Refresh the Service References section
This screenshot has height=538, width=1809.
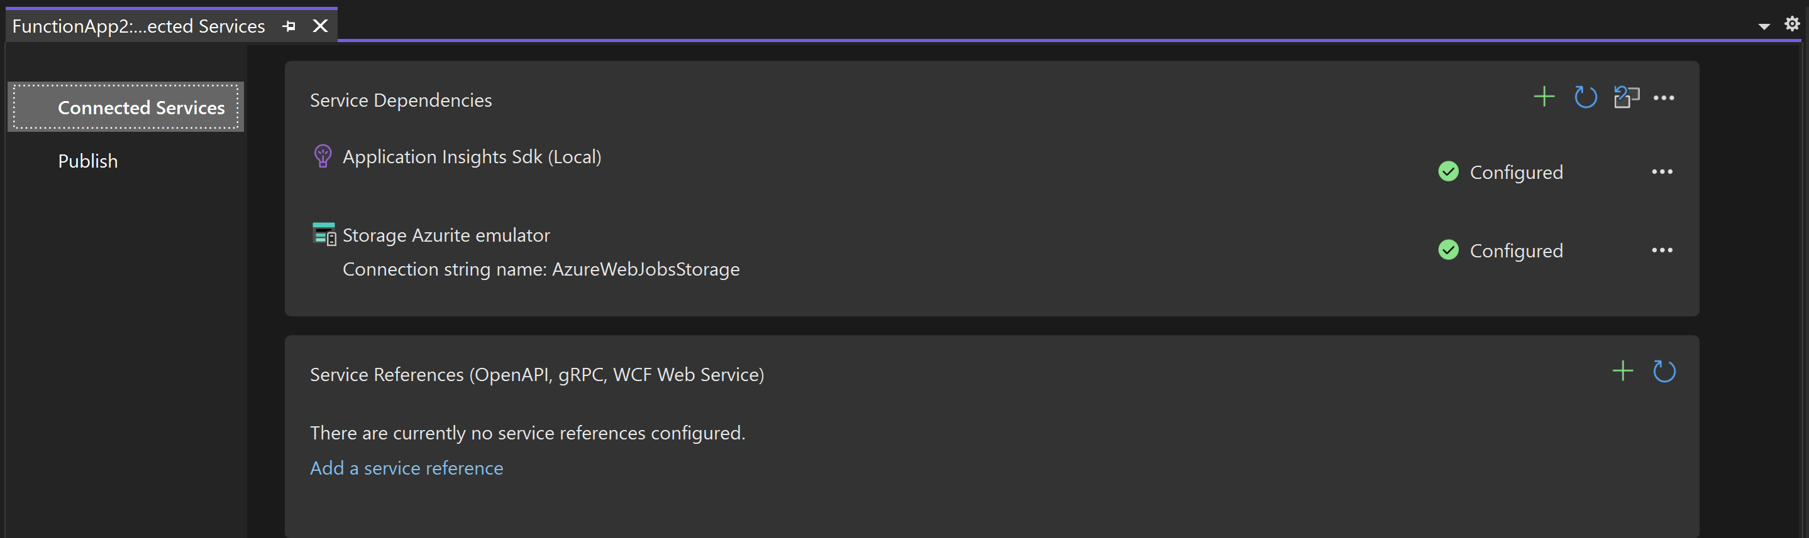(x=1664, y=371)
